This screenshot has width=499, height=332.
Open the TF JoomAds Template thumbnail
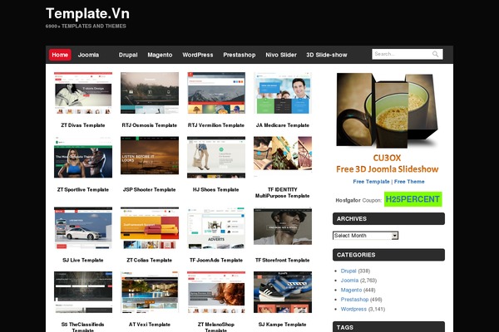216,227
